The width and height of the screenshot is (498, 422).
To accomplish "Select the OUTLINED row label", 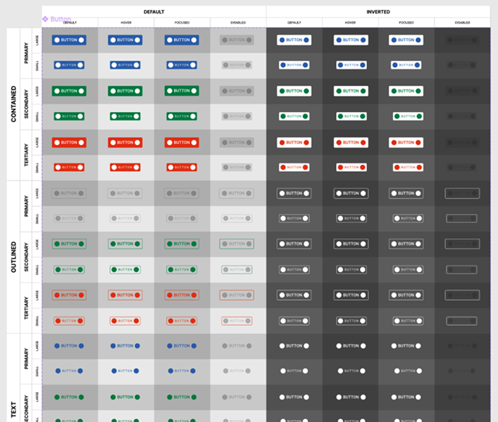I will pos(14,257).
